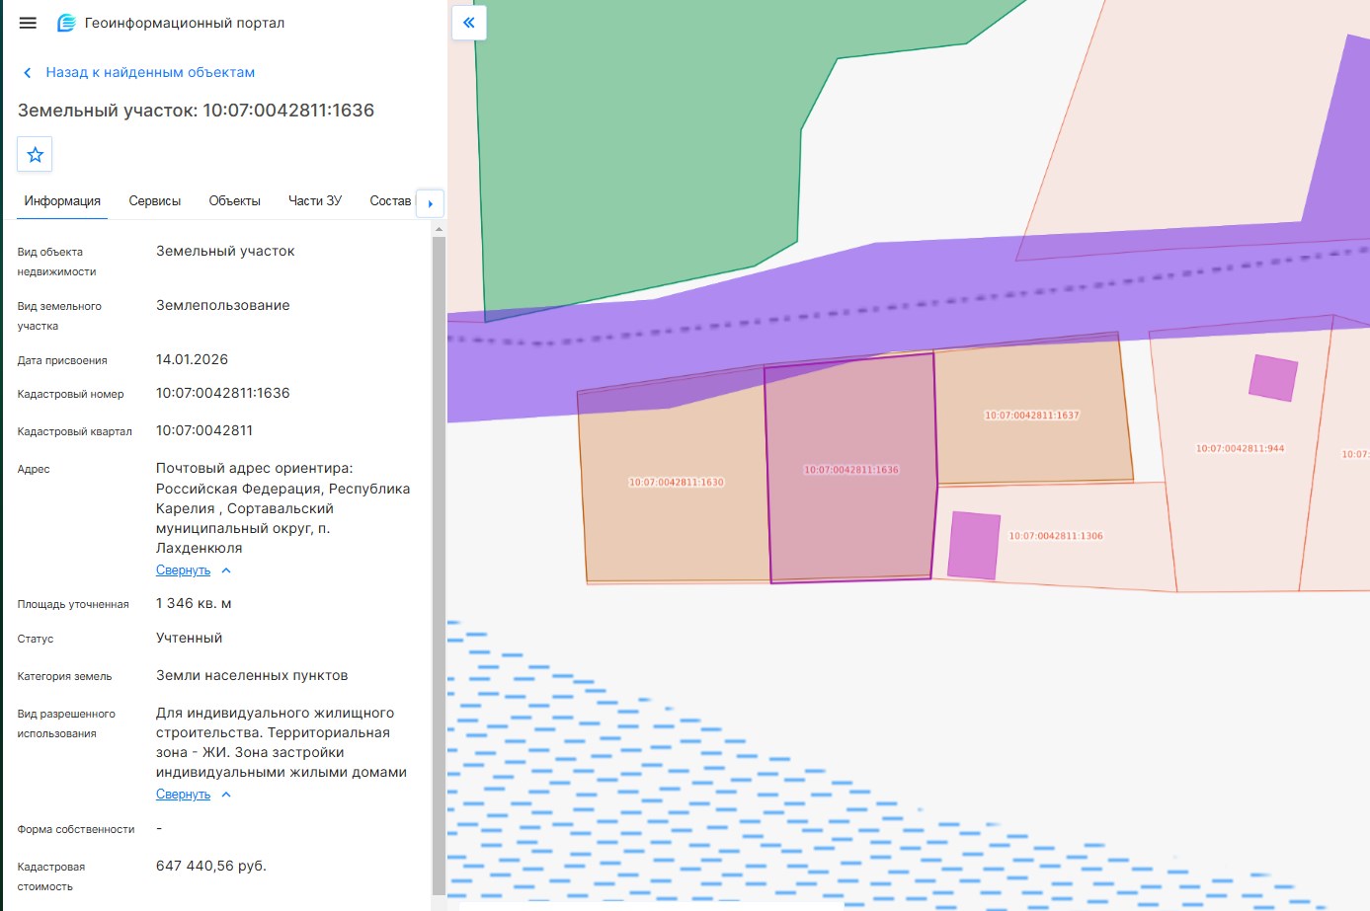Open the Части ЗУ tab
Screen dimensions: 1370x911
(315, 201)
